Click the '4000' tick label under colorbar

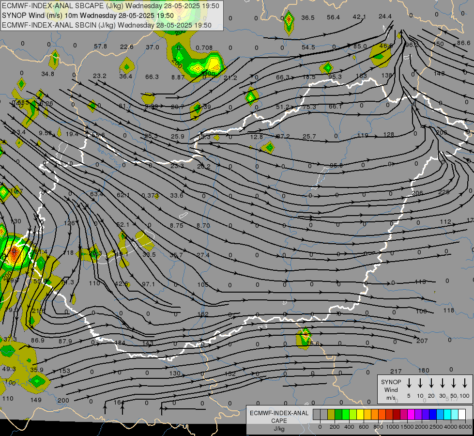450,427
